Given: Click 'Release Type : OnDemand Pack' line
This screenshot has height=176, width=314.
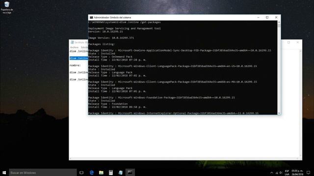Looking at the screenshot, I should [110, 57].
